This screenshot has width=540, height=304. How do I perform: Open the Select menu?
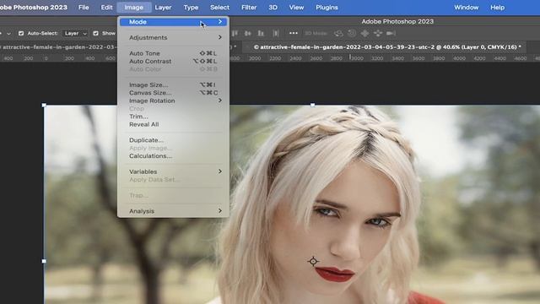[219, 8]
